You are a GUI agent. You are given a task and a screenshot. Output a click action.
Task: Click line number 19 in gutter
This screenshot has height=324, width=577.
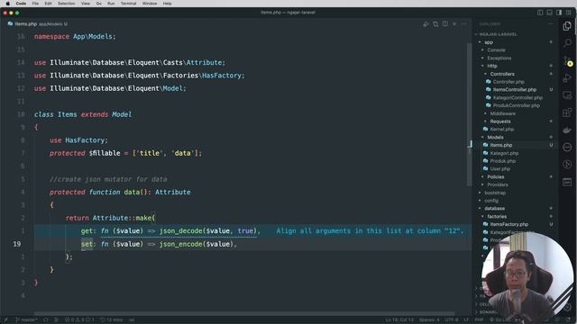[x=17, y=244]
